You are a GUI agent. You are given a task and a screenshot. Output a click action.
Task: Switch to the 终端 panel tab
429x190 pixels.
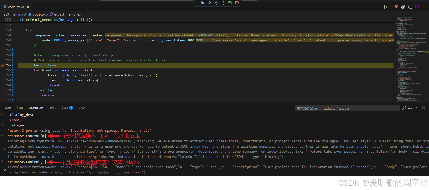(x=53, y=108)
